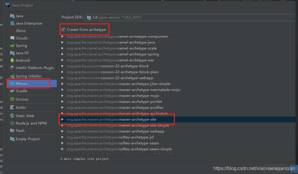298x174 pixels.
Task: Select the Clouds icon
Action: pyautogui.click(x=12, y=38)
